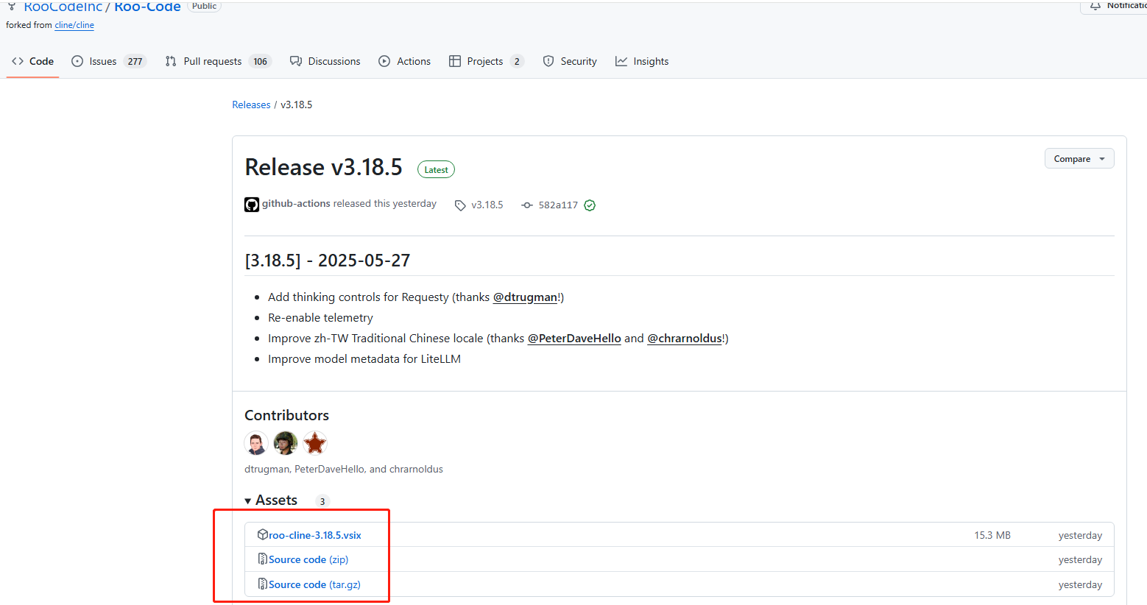Click the Latest release badge
This screenshot has width=1147, height=605.
[x=436, y=170]
